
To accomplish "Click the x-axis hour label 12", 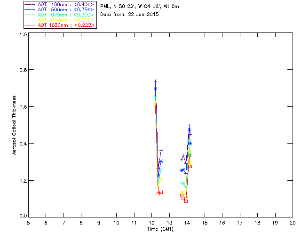I will [x=151, y=223].
